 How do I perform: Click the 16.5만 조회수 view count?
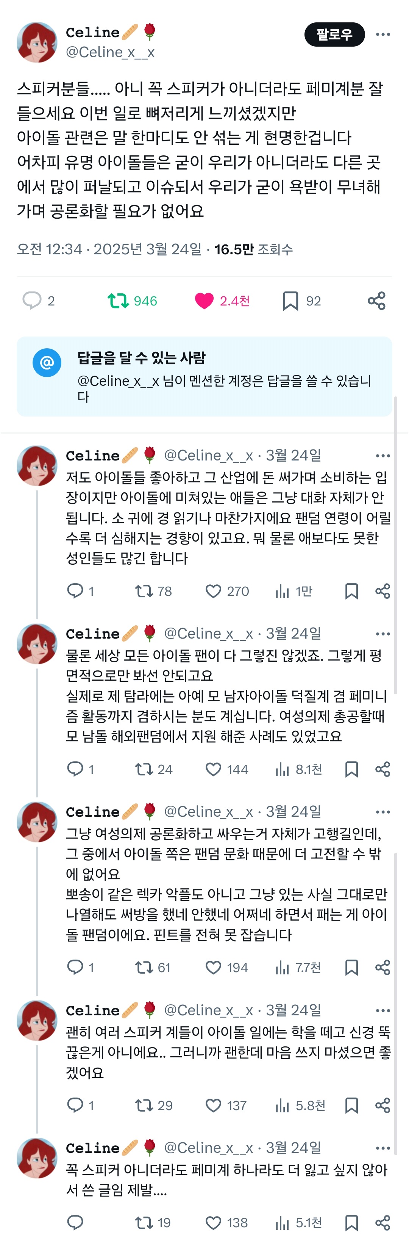click(x=253, y=249)
